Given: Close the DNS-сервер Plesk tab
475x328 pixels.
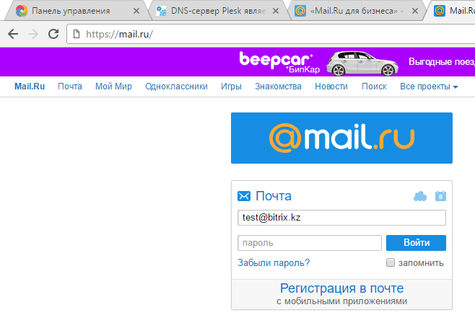Looking at the screenshot, I should click(276, 11).
